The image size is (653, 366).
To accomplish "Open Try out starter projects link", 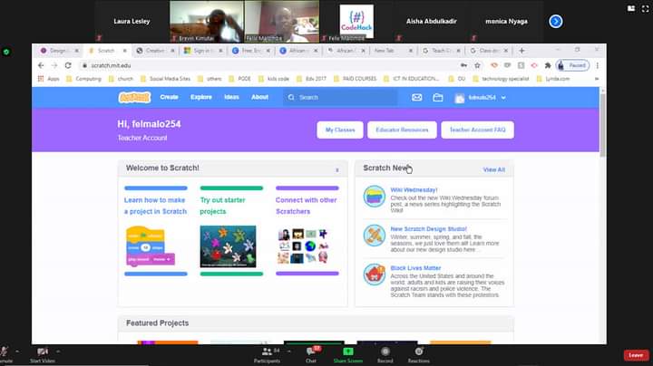I will click(222, 206).
